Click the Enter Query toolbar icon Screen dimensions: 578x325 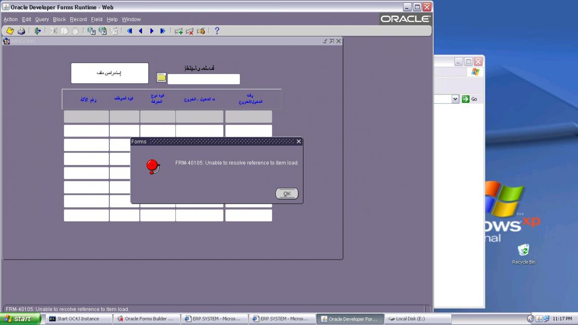[x=91, y=31]
